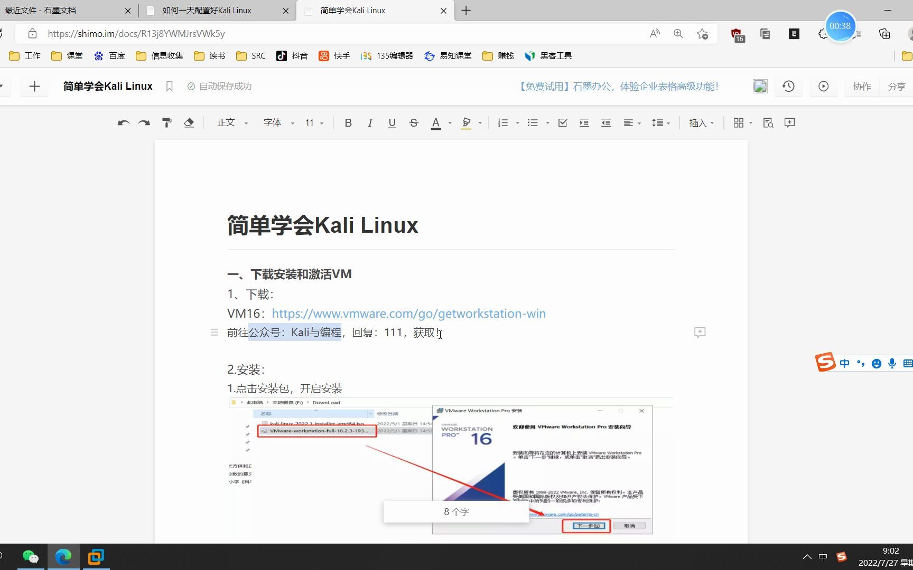Start presentation mode play icon

tap(823, 87)
